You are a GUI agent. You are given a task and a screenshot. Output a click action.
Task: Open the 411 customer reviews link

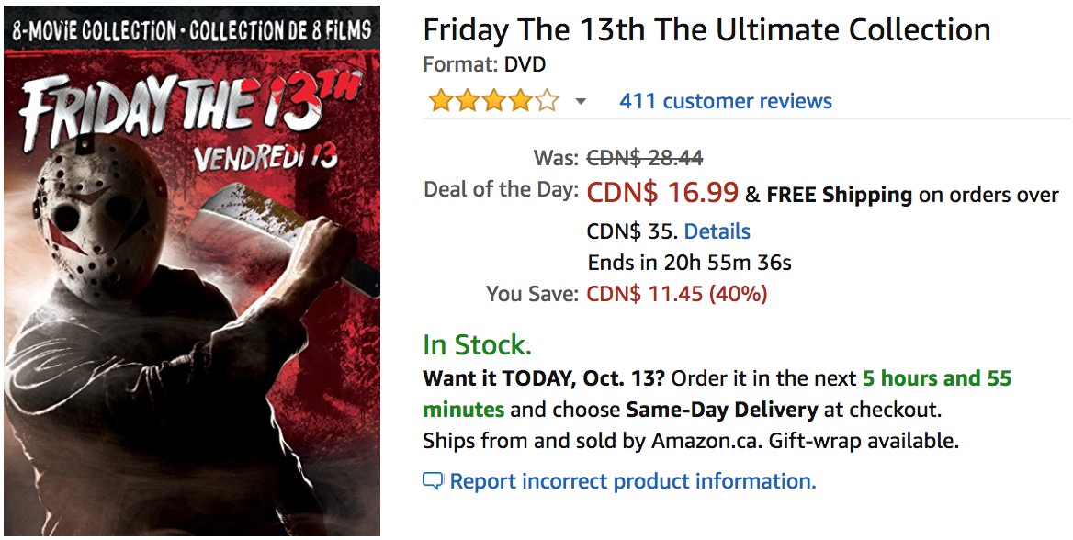tap(726, 101)
